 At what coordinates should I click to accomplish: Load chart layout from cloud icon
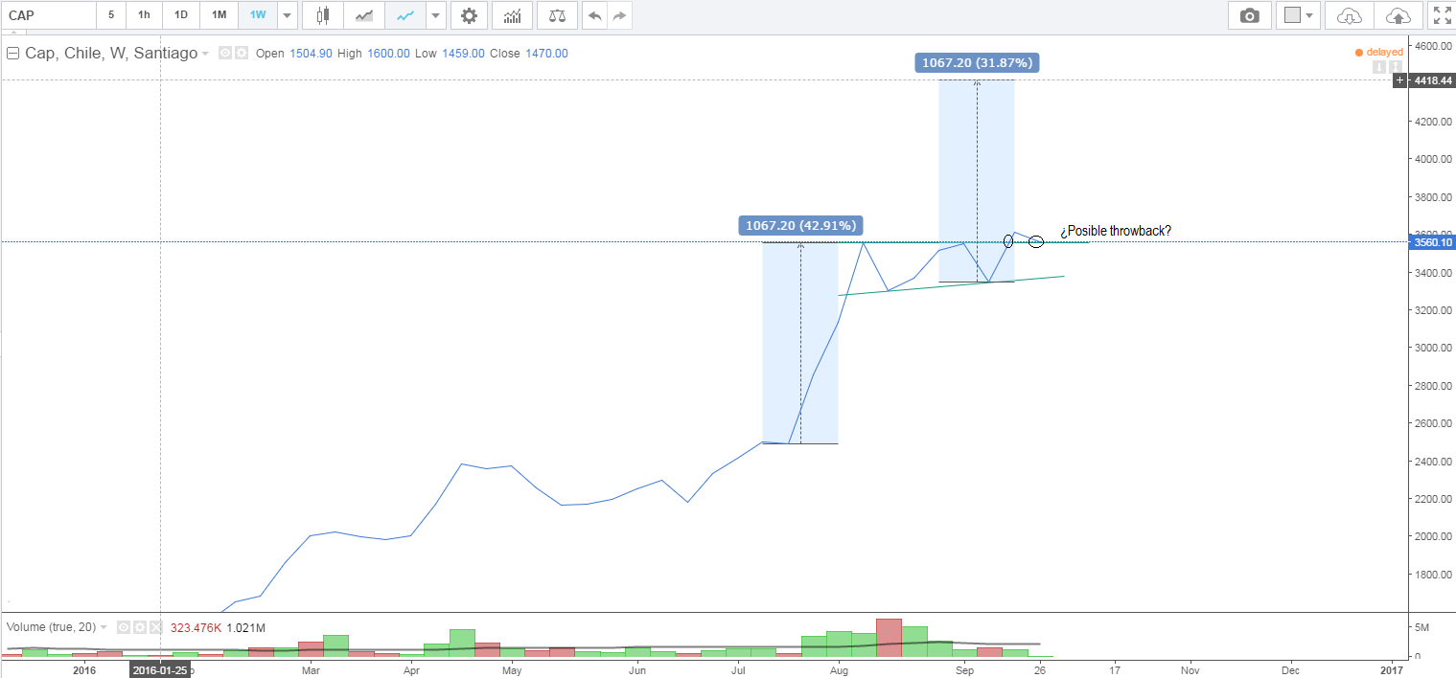1349,15
